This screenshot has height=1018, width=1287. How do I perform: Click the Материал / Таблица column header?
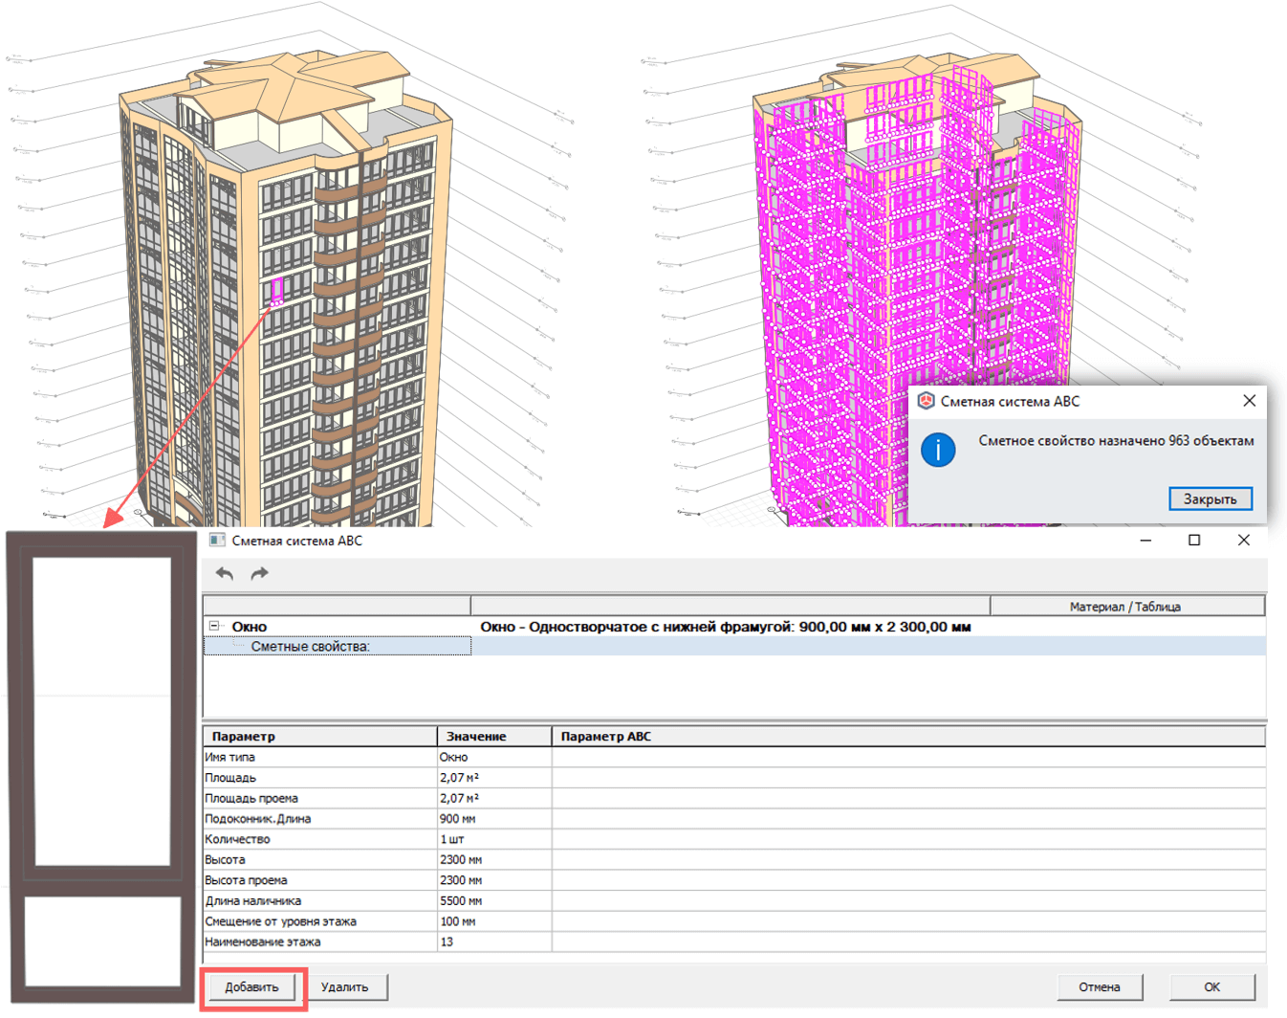[1126, 605]
